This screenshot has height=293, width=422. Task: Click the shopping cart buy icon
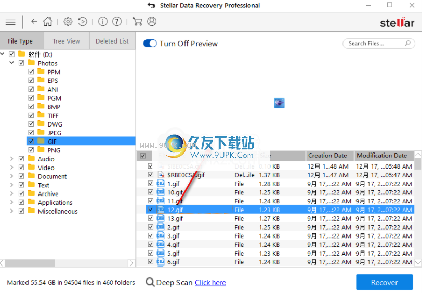pos(138,21)
